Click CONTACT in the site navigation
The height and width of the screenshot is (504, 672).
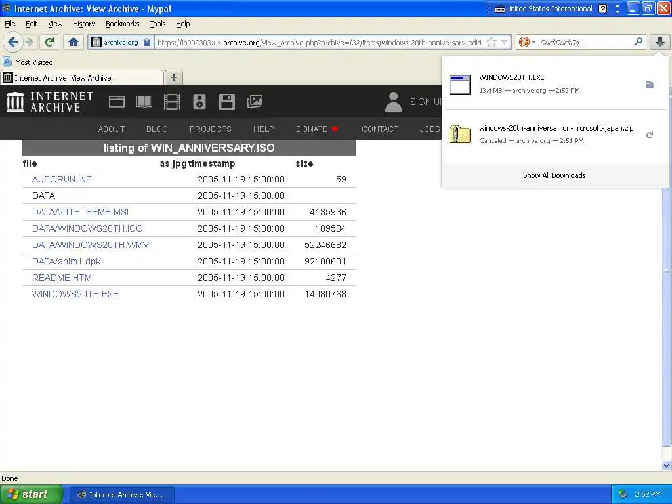pos(380,129)
